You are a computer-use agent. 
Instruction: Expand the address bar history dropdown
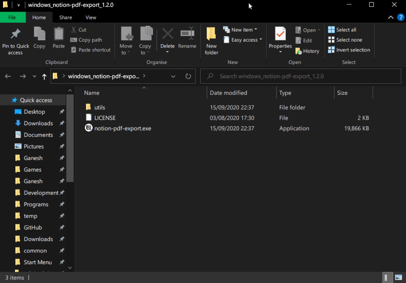tap(173, 76)
